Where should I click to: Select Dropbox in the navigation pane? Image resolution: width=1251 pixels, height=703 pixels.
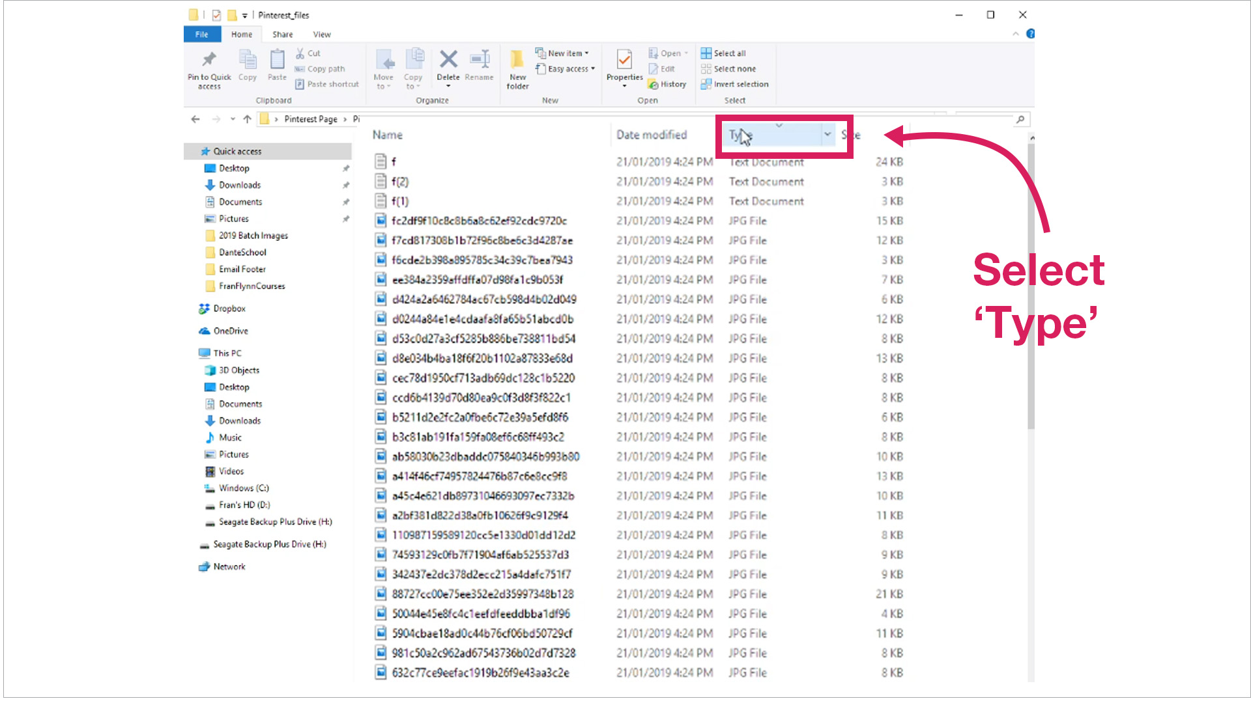[x=229, y=309]
